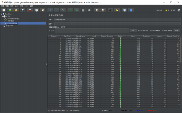Collapse the Test Plan tree node

[1, 14]
